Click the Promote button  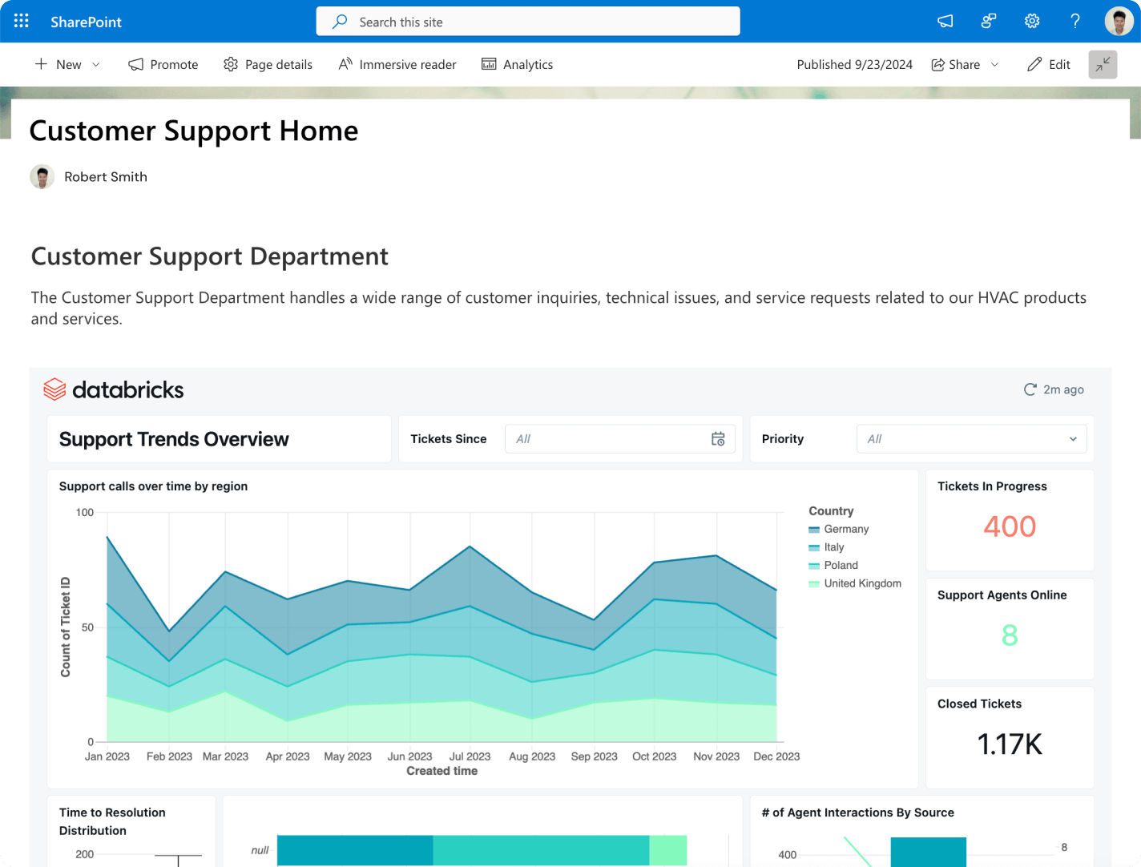[x=163, y=65]
